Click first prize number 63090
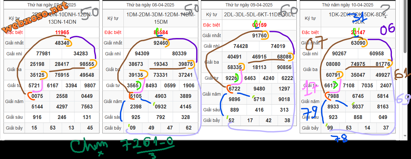Screen dimensions: 411x159 pos(358,43)
